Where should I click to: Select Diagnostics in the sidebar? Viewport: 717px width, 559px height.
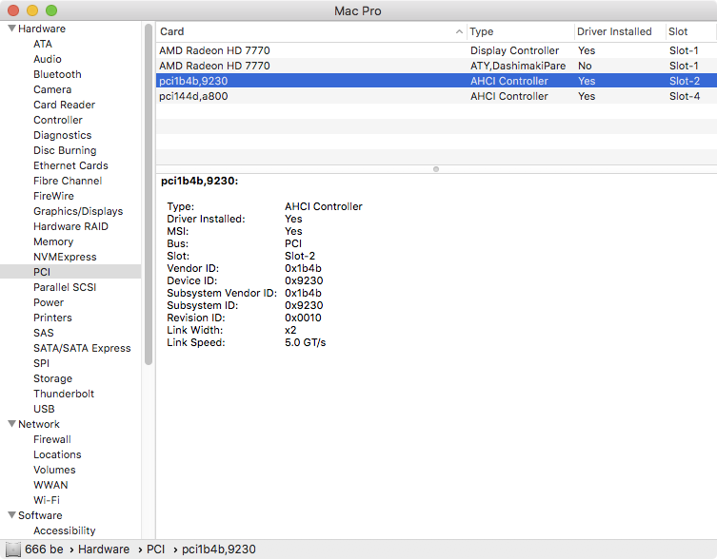[62, 135]
